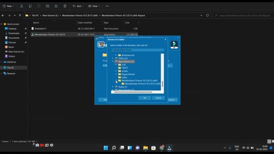Screen dimensions: 274x154
Task: Select Study (F:) drive in the tree
Action: pyautogui.click(x=123, y=87)
